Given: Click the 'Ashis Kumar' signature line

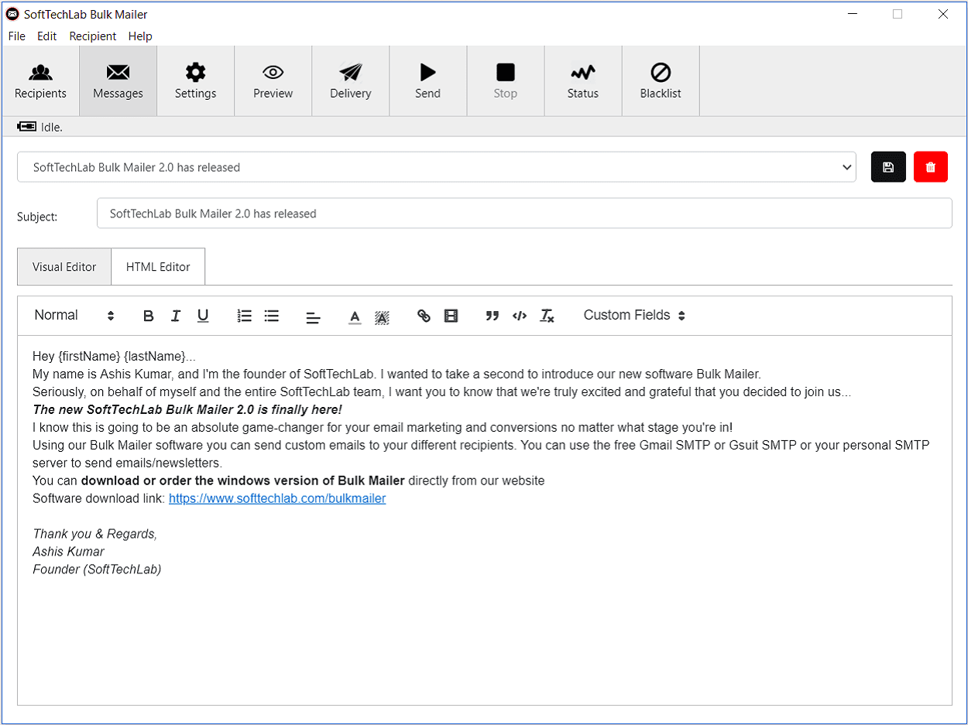Looking at the screenshot, I should pos(68,552).
